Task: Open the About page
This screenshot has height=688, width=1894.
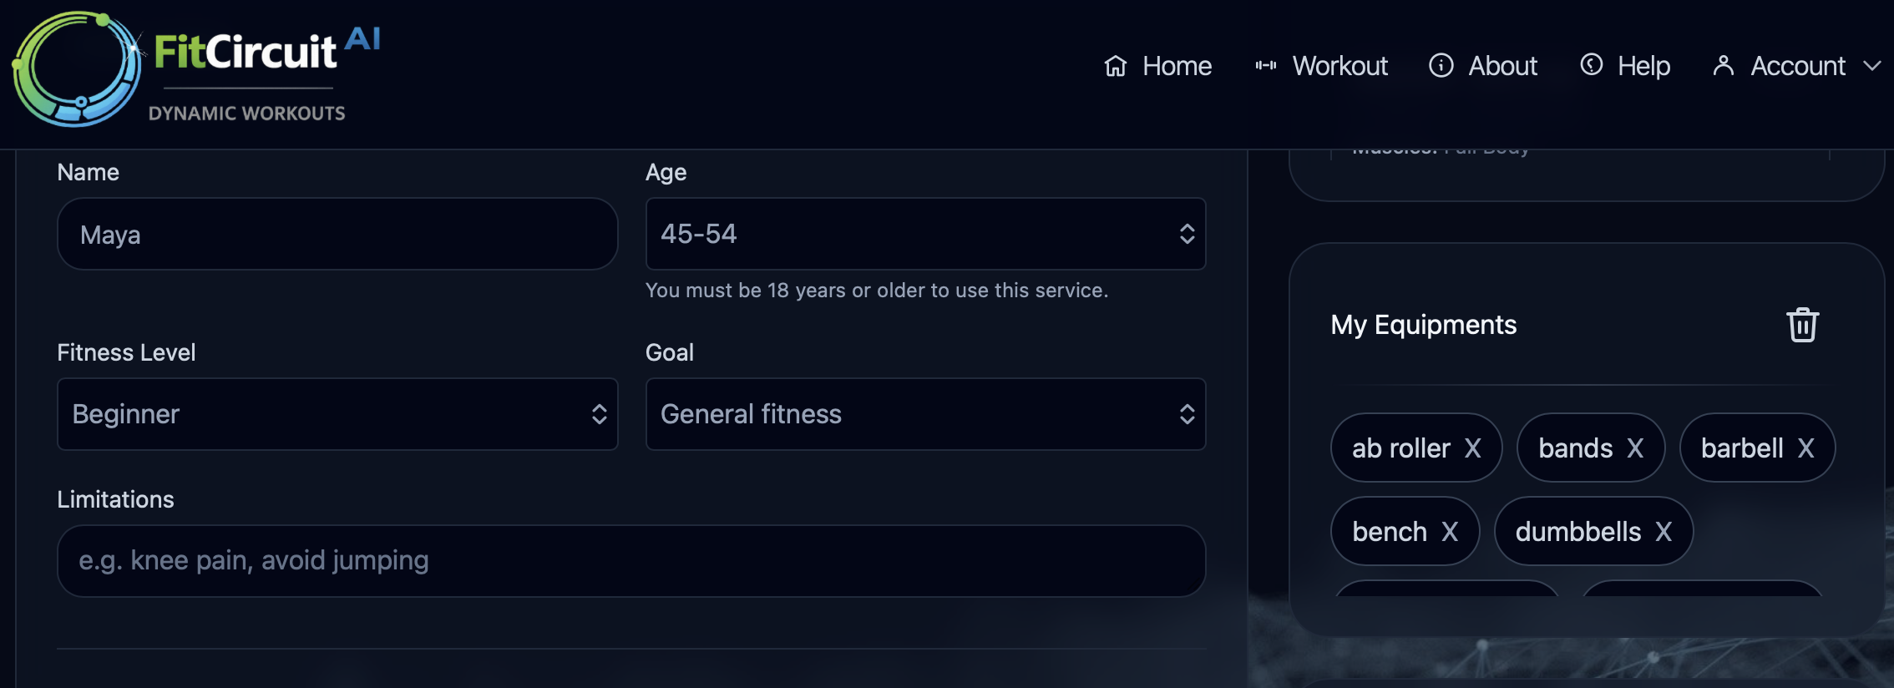Action: click(1502, 66)
